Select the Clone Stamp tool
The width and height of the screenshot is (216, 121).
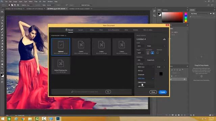point(2,35)
